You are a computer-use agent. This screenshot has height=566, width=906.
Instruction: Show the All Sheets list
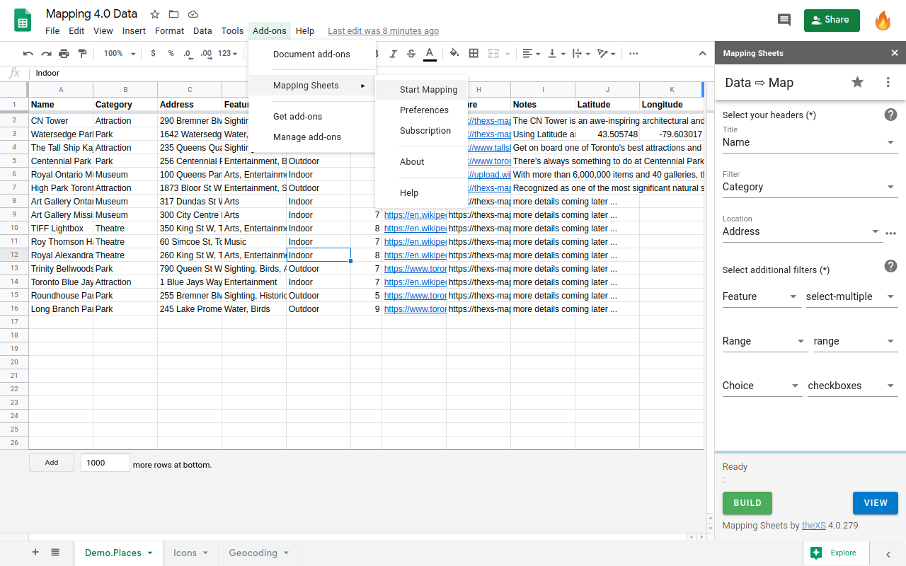55,553
